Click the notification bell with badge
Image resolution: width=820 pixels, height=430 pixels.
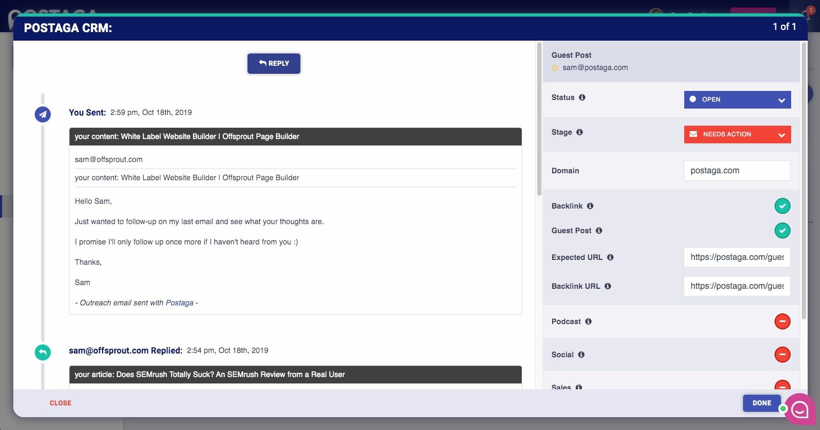[807, 14]
